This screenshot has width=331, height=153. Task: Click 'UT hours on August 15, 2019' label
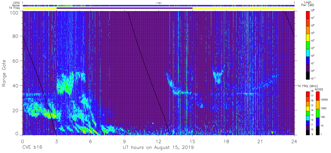158,148
